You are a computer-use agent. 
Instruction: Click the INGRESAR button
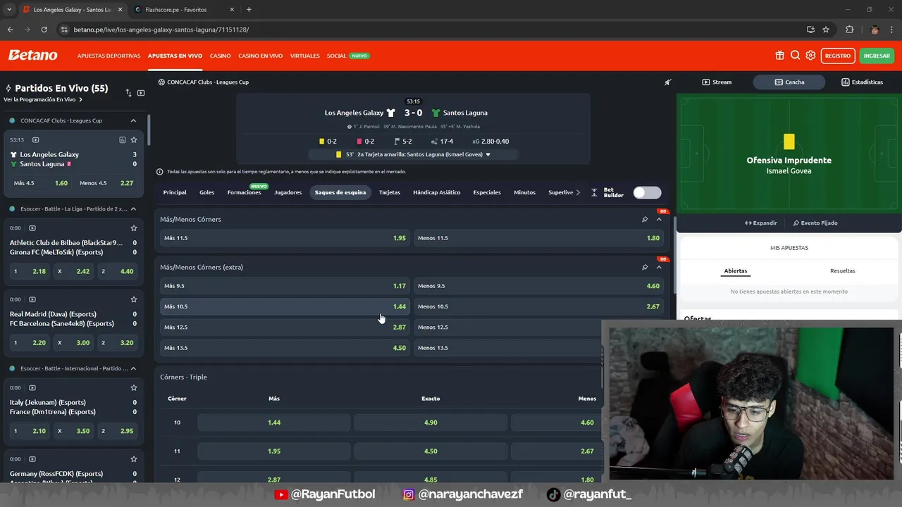(877, 56)
